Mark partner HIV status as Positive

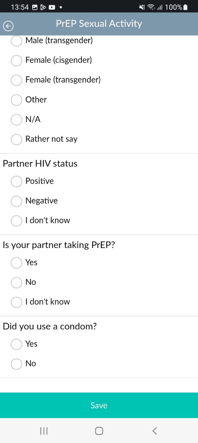pos(17,181)
